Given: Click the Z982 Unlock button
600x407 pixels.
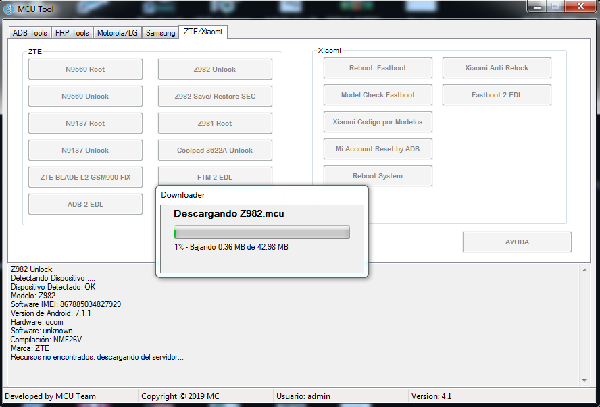Looking at the screenshot, I should [x=215, y=69].
